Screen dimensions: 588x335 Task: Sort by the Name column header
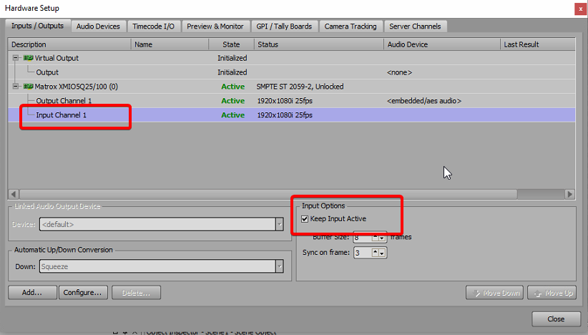point(170,44)
